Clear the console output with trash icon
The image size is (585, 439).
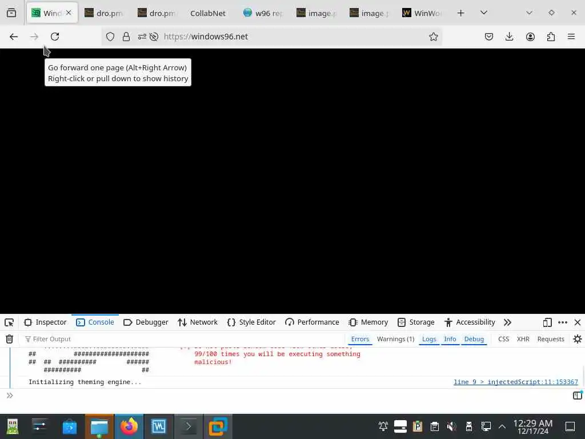click(9, 340)
